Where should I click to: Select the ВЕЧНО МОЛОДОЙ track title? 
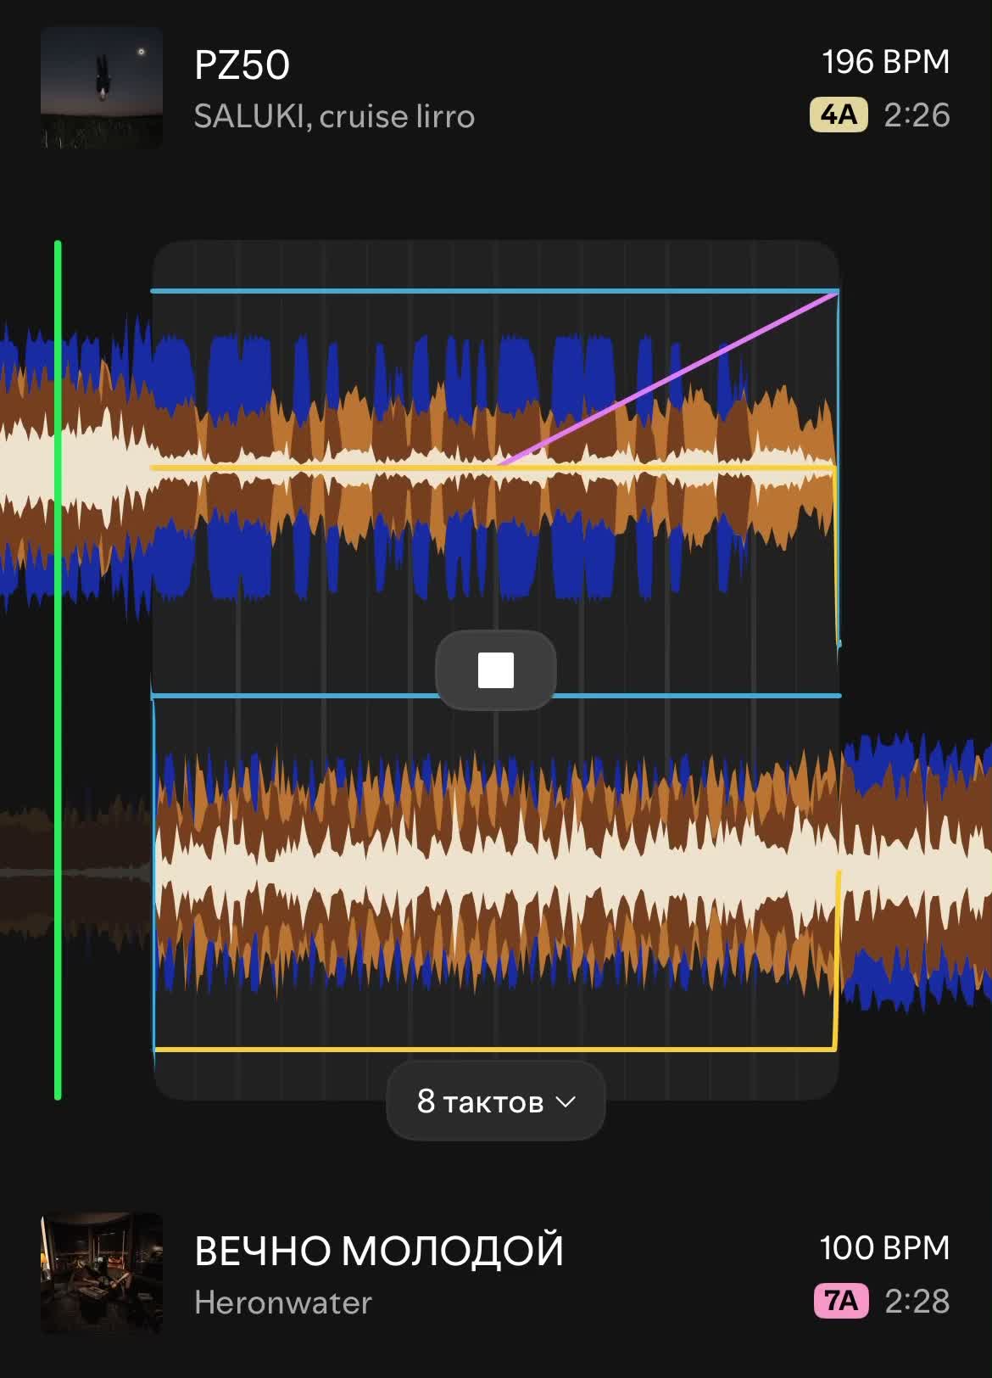379,1251
